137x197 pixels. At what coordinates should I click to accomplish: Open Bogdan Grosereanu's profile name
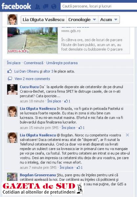coord(38,175)
